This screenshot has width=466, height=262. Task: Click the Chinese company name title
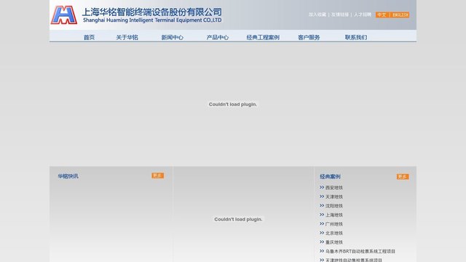[x=152, y=12]
